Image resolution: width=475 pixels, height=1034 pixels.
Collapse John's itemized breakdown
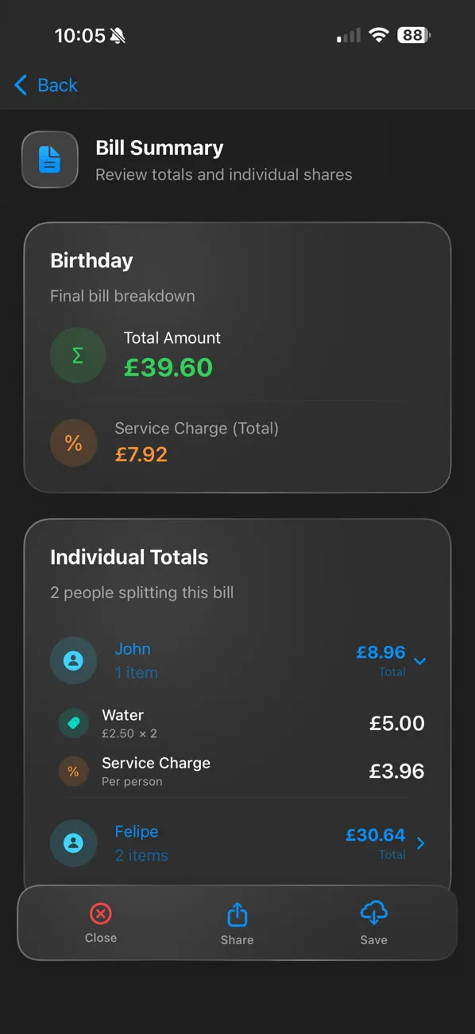pos(420,661)
